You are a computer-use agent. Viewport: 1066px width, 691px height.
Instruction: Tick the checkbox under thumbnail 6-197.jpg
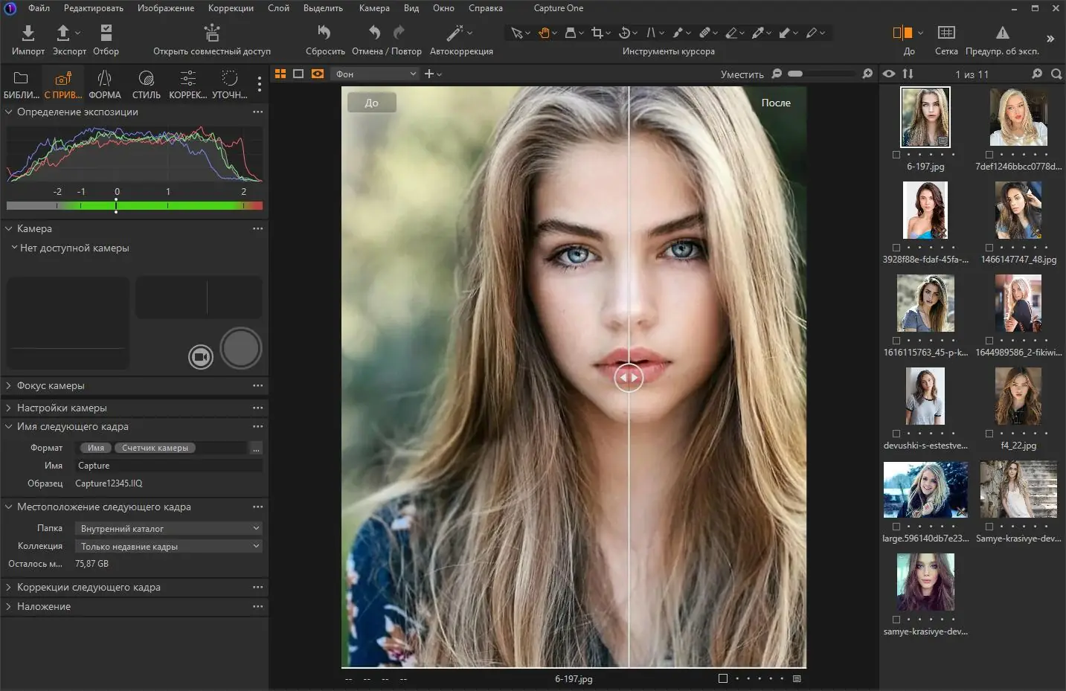click(x=896, y=155)
